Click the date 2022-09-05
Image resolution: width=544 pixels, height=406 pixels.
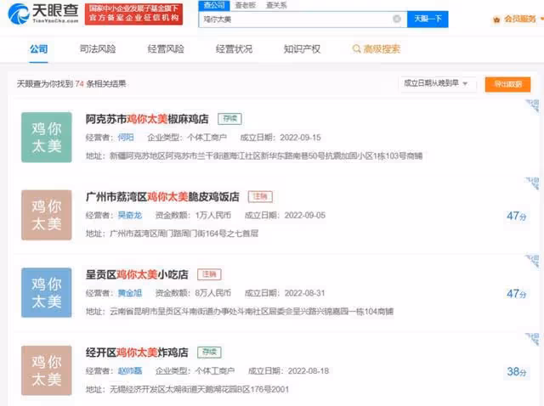(305, 215)
